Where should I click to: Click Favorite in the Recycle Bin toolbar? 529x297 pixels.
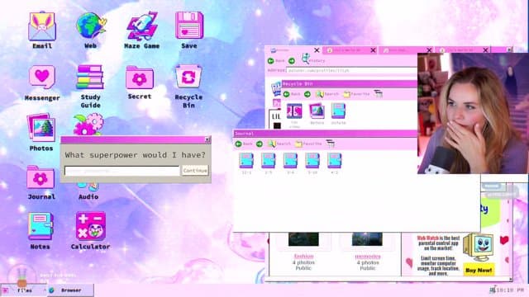pos(356,94)
